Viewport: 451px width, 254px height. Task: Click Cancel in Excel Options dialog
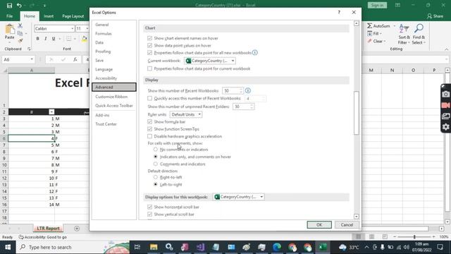pyautogui.click(x=347, y=224)
